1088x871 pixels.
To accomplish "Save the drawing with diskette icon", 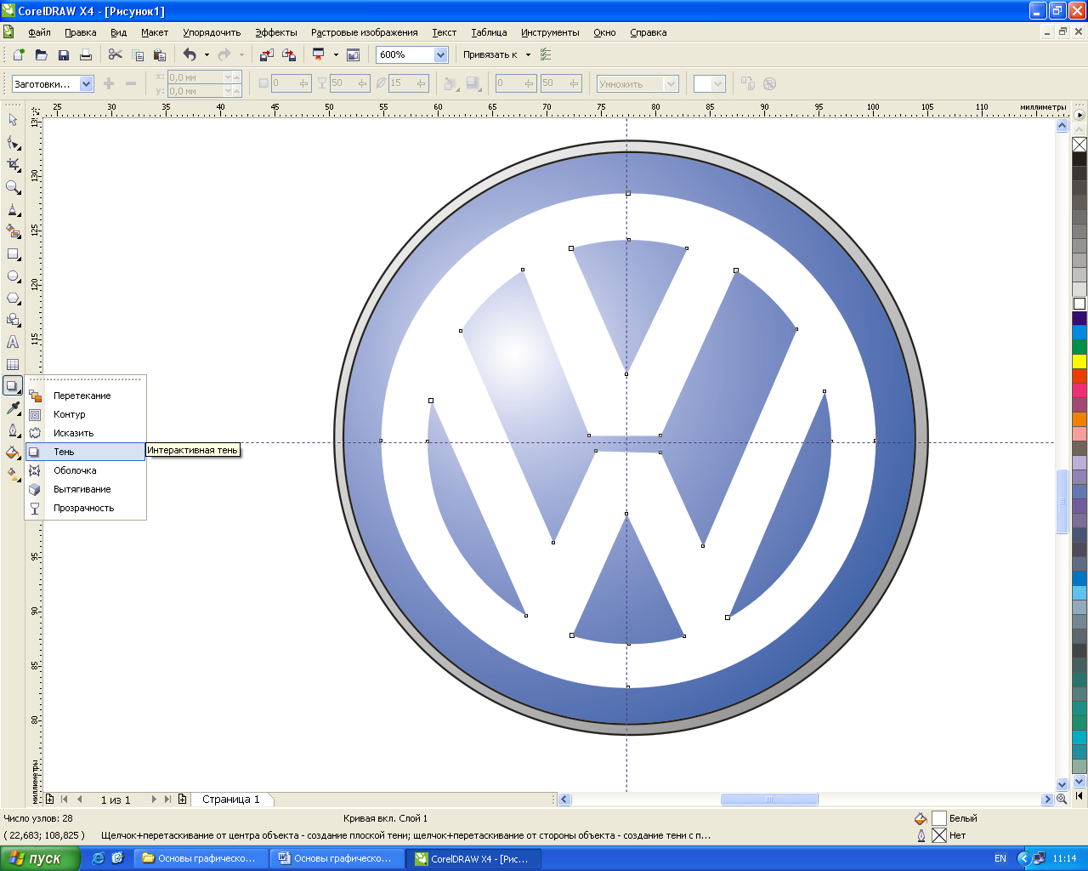I will tap(63, 54).
